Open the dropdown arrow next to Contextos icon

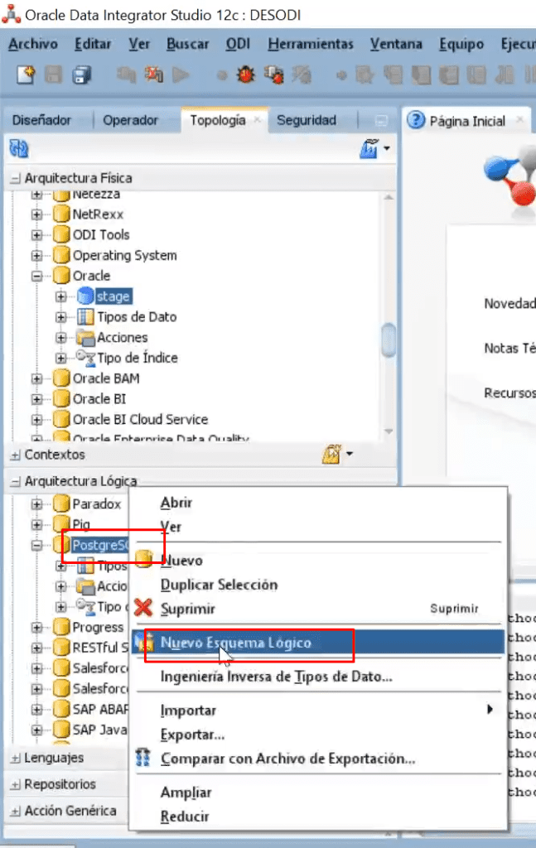350,454
